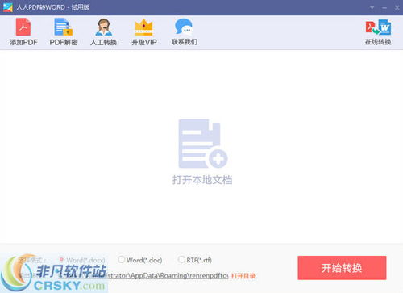This screenshot has height=293, width=403.
Task: Click the 添加PDF toolbar icon
Action: click(x=23, y=27)
